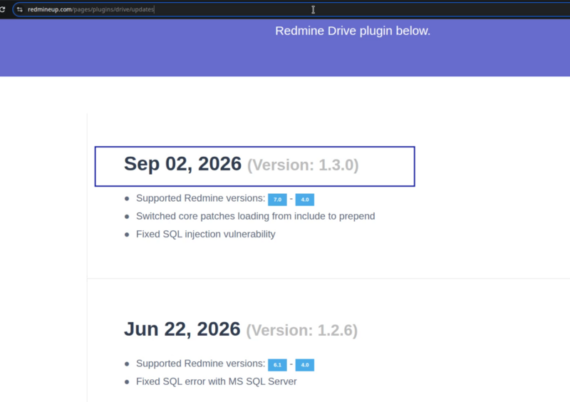Click "Redmine Drive plugin below." banner text

[353, 31]
